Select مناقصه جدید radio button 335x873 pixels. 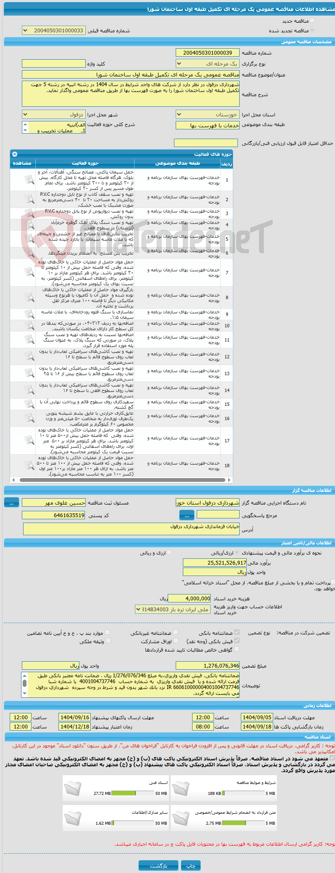pyautogui.click(x=312, y=21)
